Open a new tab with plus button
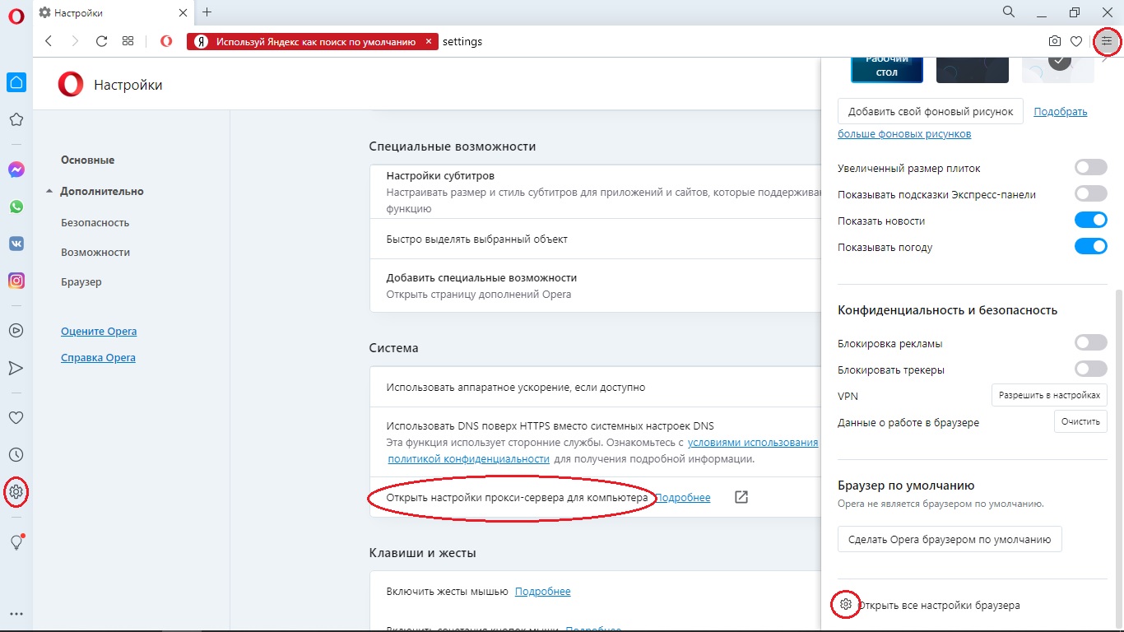 207,12
